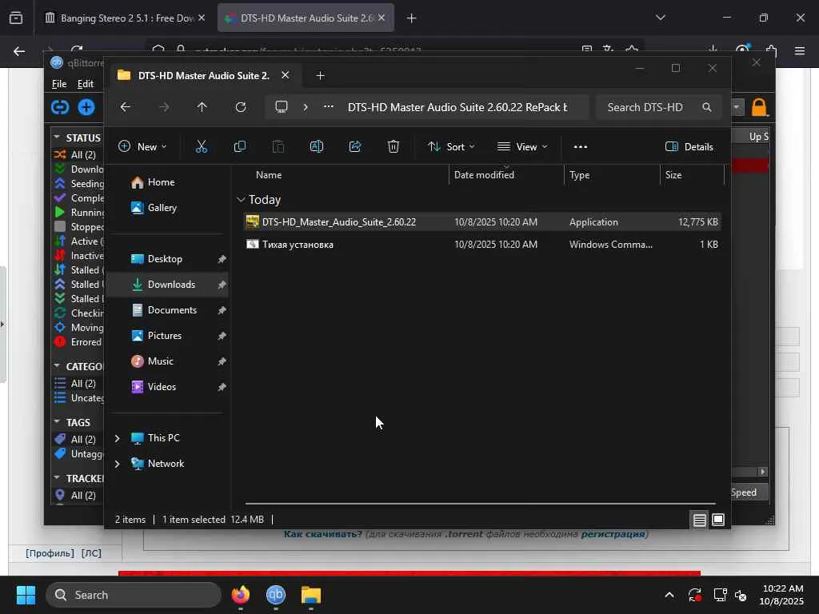Click the qBittorrent lock icon

[760, 107]
